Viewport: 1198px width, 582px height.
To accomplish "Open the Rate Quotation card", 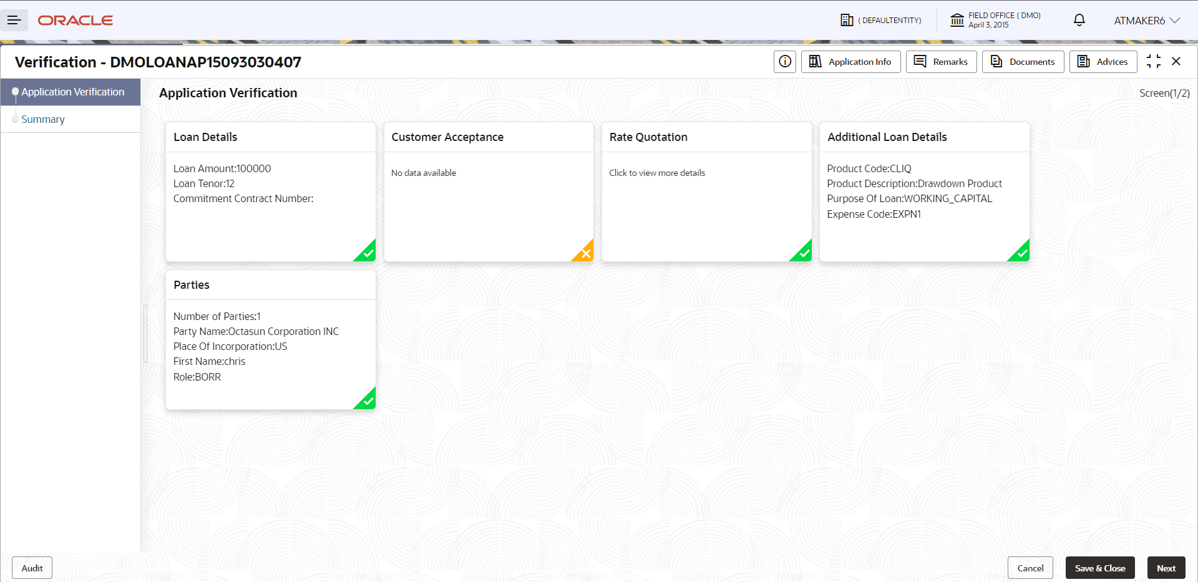I will click(x=706, y=192).
